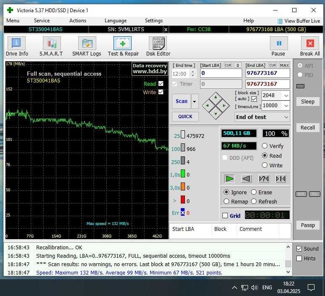Pause the current scan

point(279,43)
